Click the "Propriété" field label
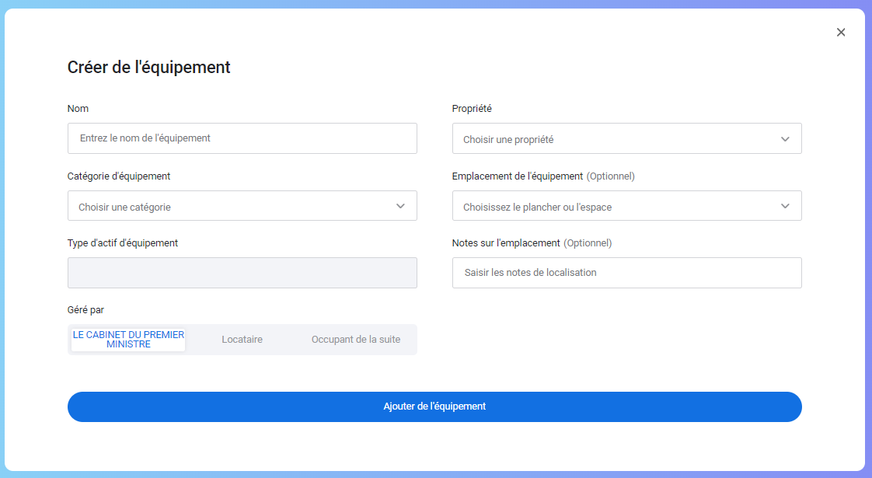 click(472, 109)
